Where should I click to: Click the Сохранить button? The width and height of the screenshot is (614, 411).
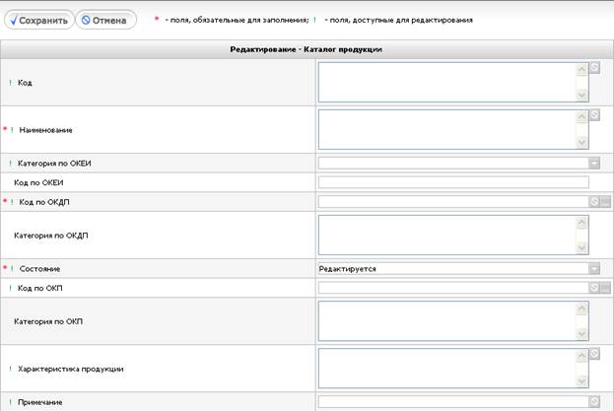[x=37, y=20]
